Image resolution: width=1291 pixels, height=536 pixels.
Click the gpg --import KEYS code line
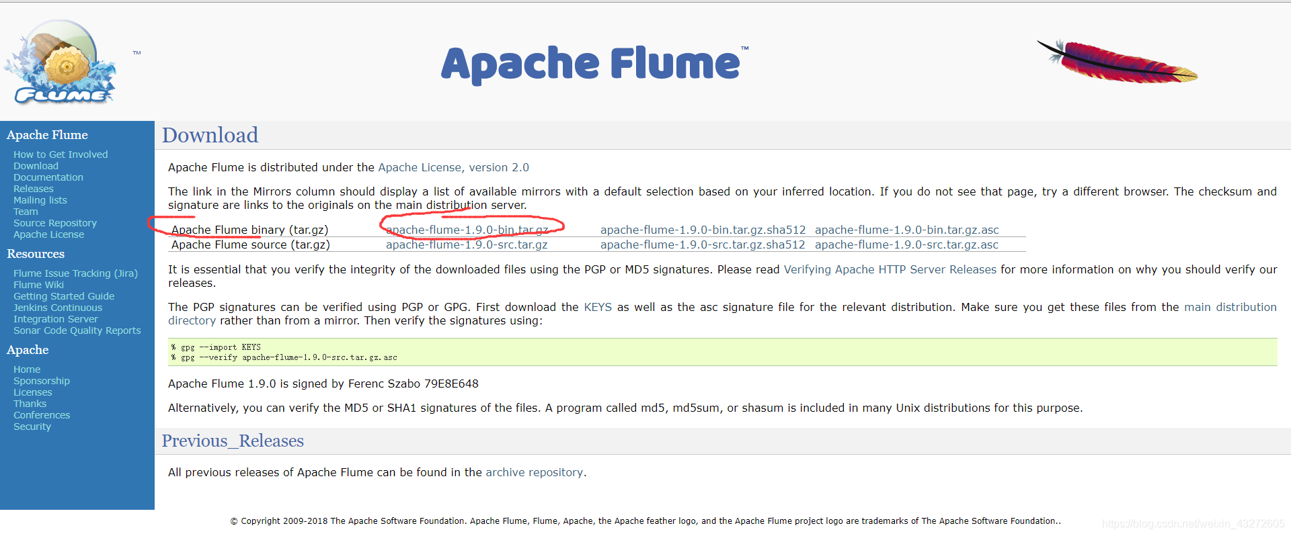(216, 347)
